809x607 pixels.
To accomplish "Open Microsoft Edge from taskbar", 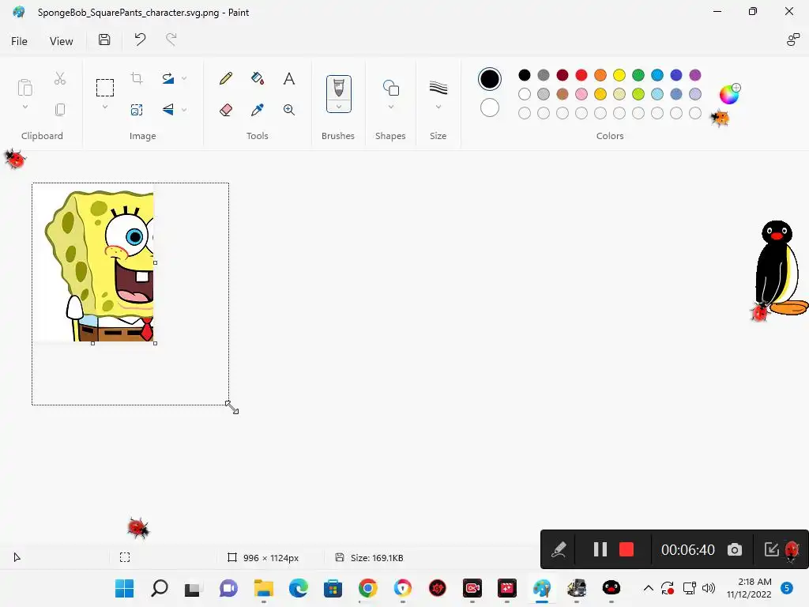I will (298, 588).
